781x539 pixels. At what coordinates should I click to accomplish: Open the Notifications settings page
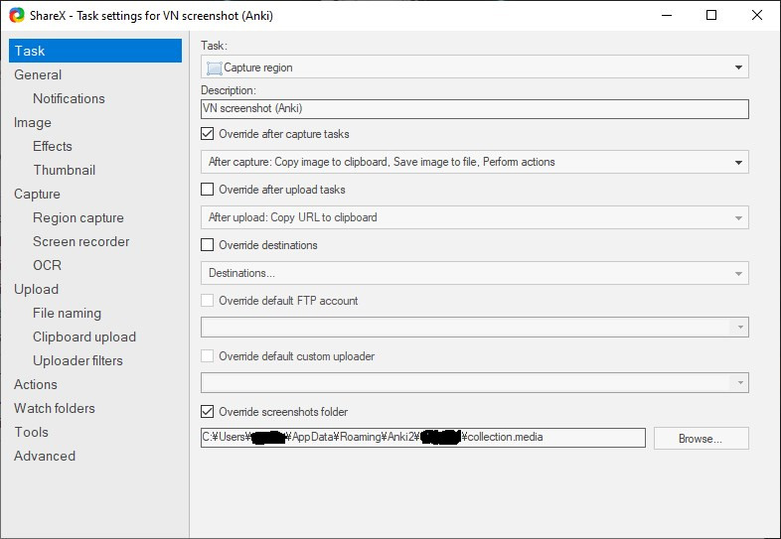[69, 98]
